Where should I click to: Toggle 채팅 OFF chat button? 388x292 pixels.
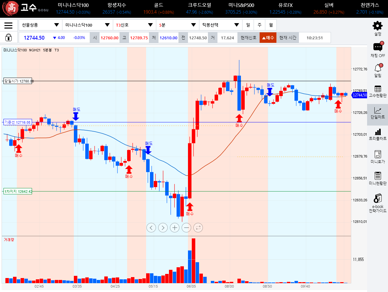[x=378, y=50]
